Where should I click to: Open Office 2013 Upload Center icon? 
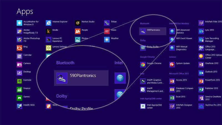pyautogui.click(x=201, y=56)
